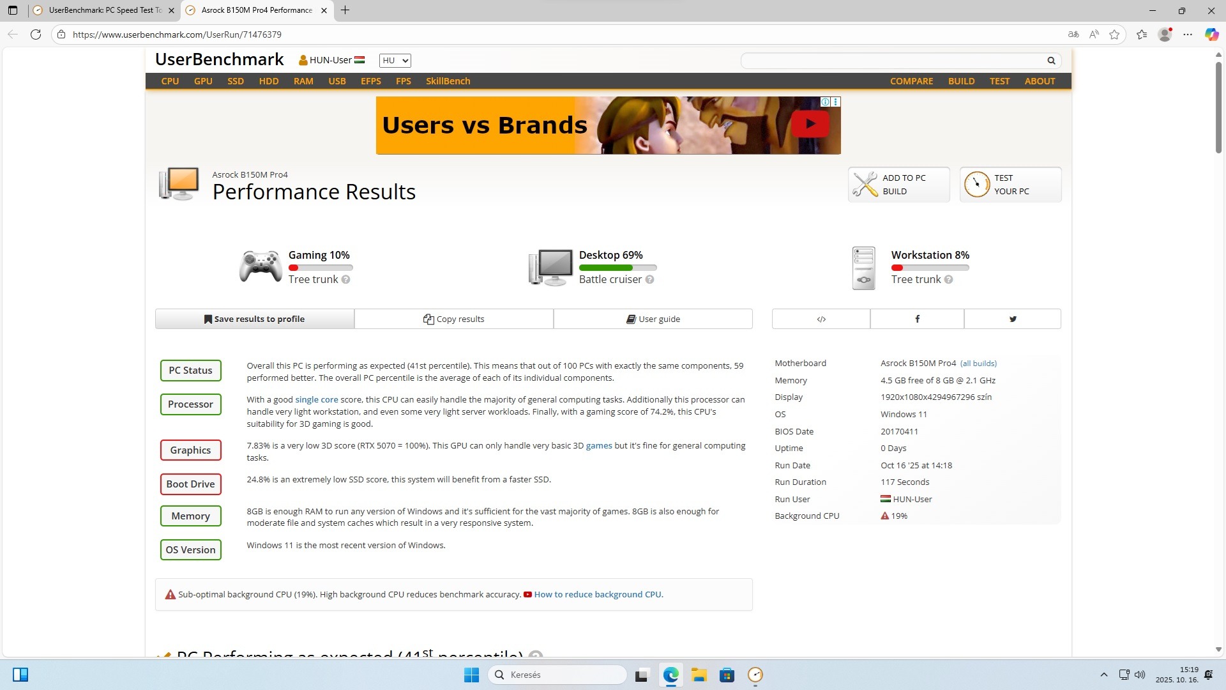Open the COMPARE menu item
The width and height of the screenshot is (1226, 690).
[911, 81]
